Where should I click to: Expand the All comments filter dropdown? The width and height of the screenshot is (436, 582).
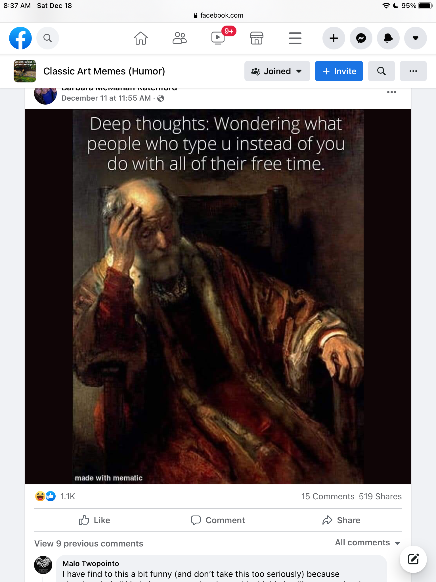click(368, 542)
